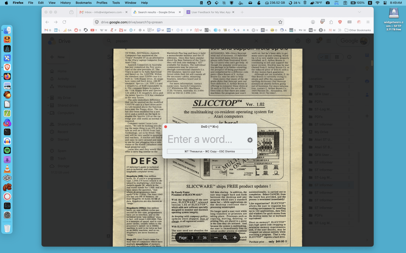Image resolution: width=406 pixels, height=253 pixels.
Task: Open the Google account avatar
Action: pyautogui.click(x=364, y=41)
